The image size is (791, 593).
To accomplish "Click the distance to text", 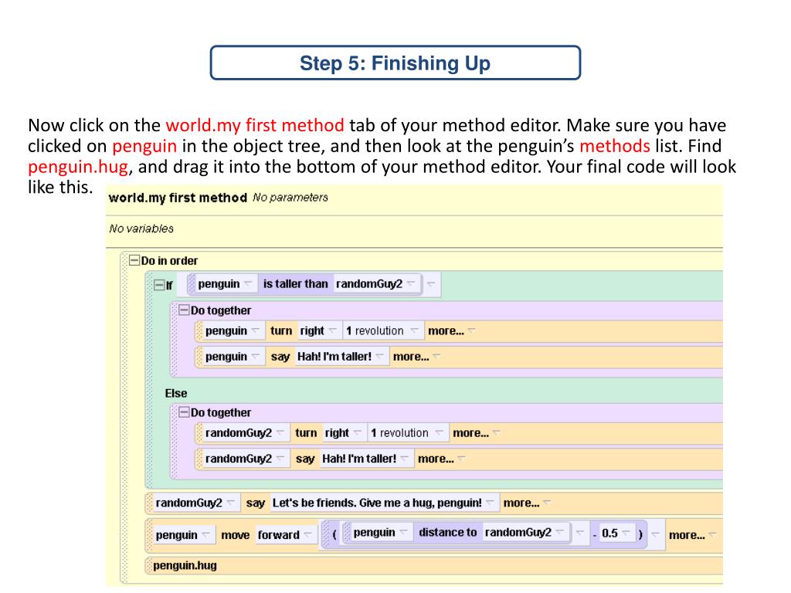I will tap(447, 532).
